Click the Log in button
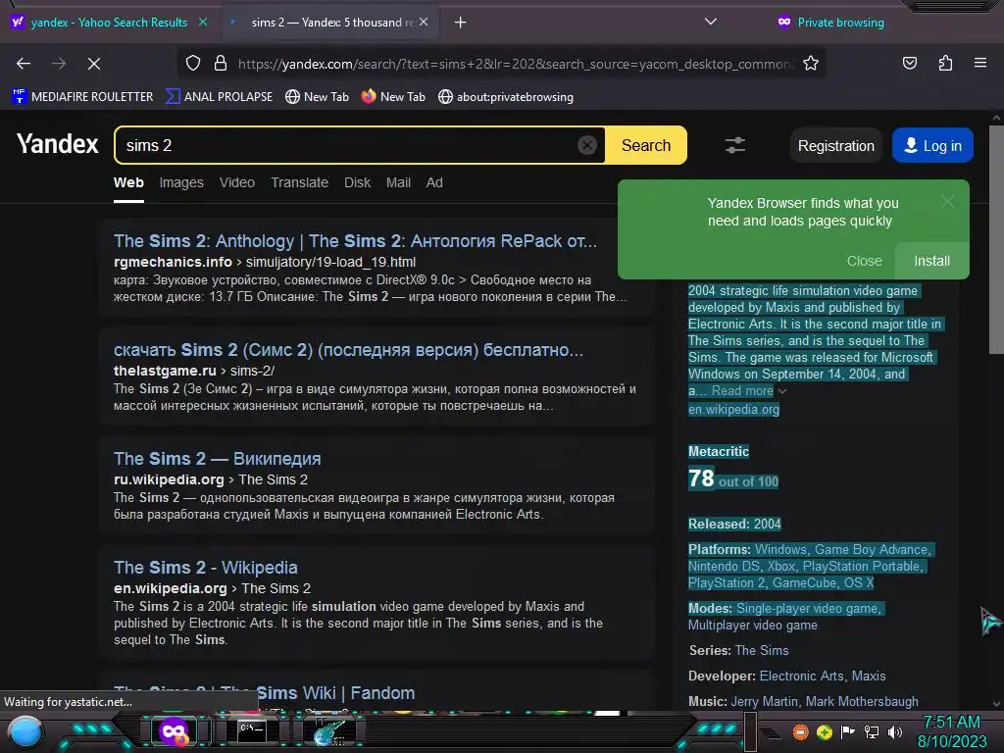 pos(932,146)
